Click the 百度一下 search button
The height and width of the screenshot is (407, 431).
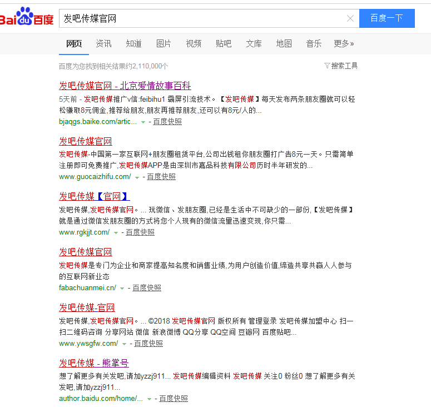coord(387,18)
